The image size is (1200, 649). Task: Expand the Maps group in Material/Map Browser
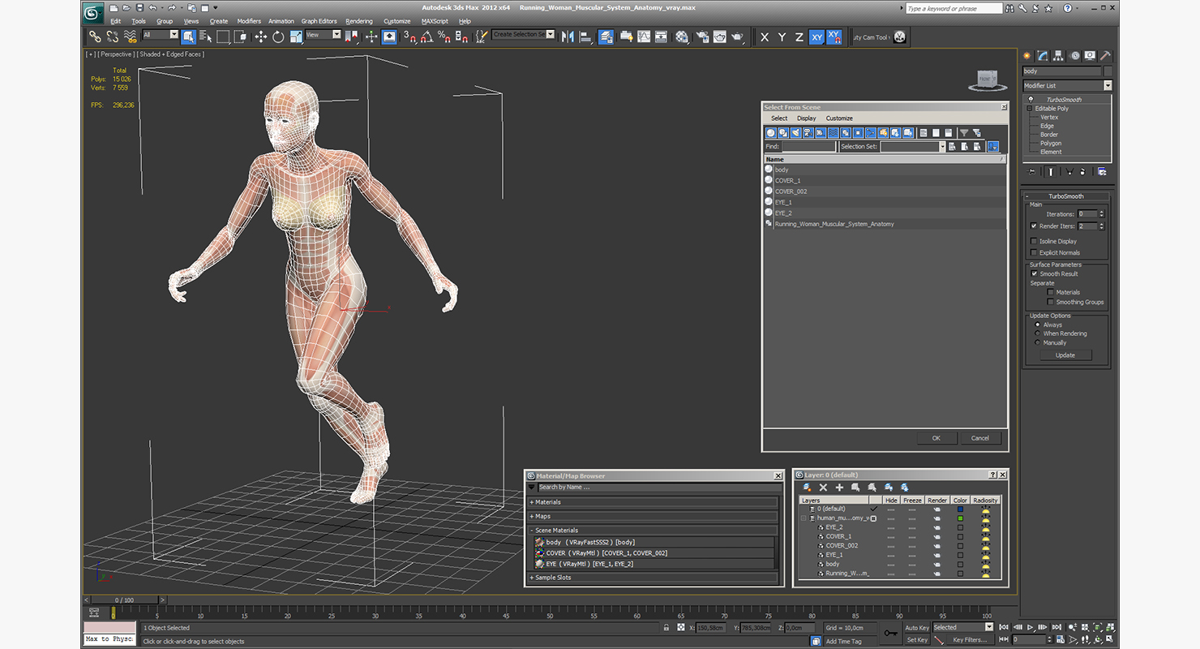click(653, 516)
